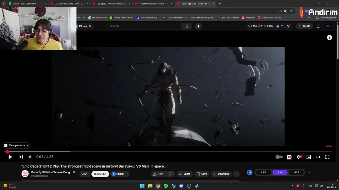Close the View products chip

(28, 145)
